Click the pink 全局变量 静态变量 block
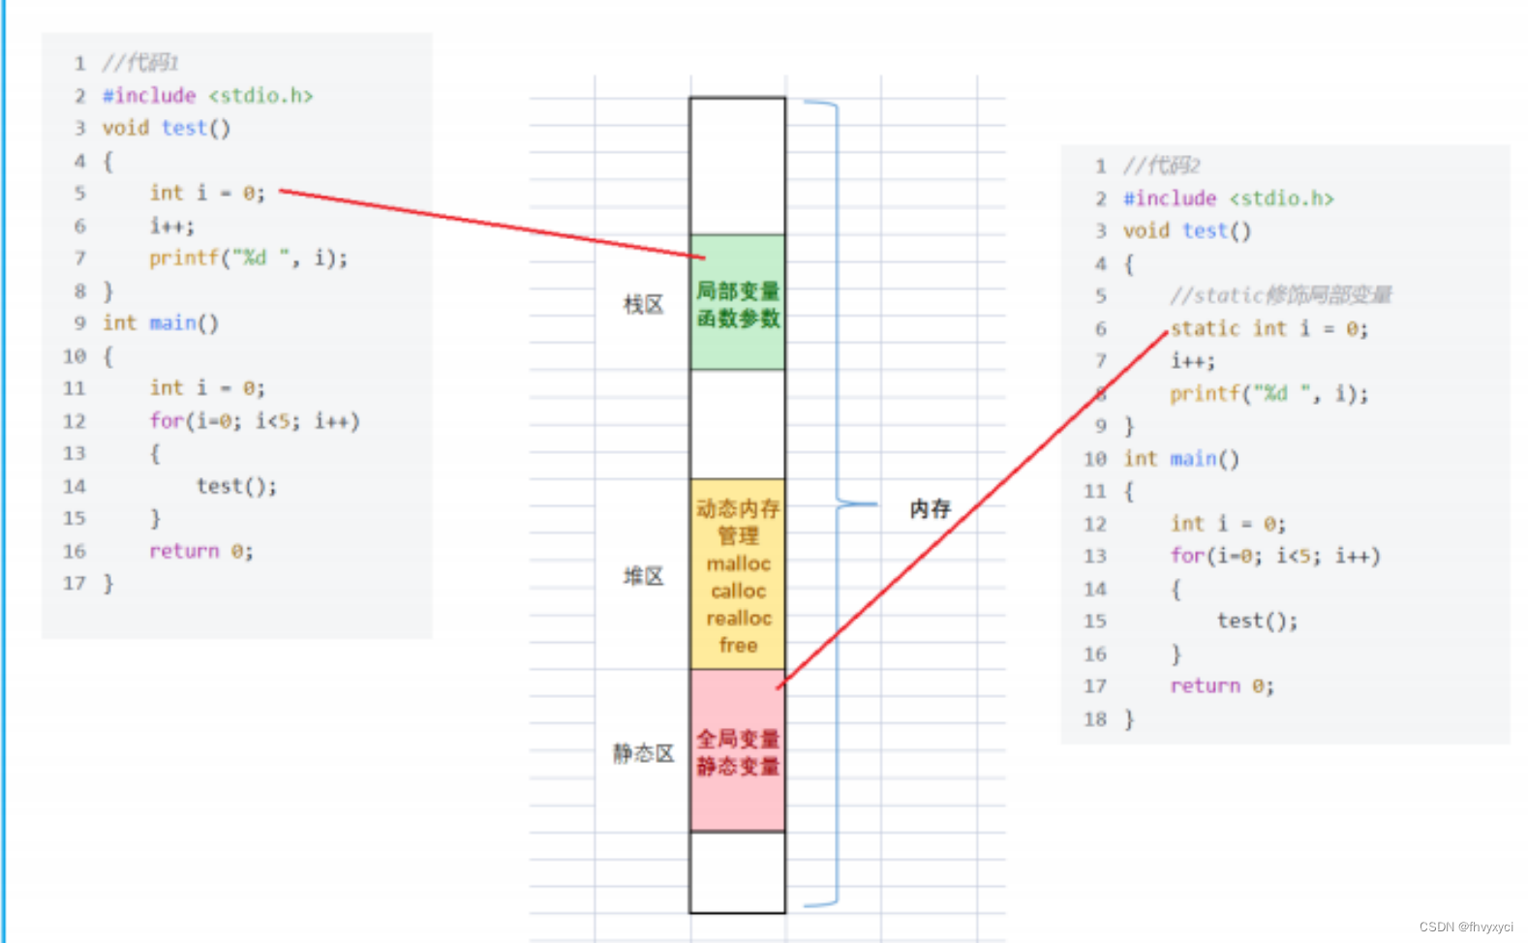The height and width of the screenshot is (943, 1528). click(737, 750)
